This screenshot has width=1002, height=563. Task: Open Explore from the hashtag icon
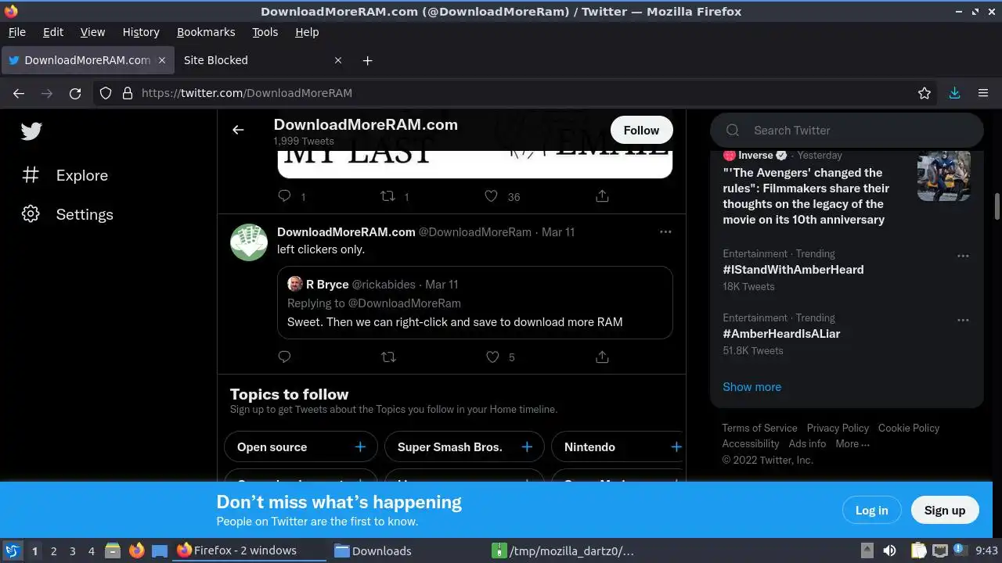pyautogui.click(x=31, y=175)
